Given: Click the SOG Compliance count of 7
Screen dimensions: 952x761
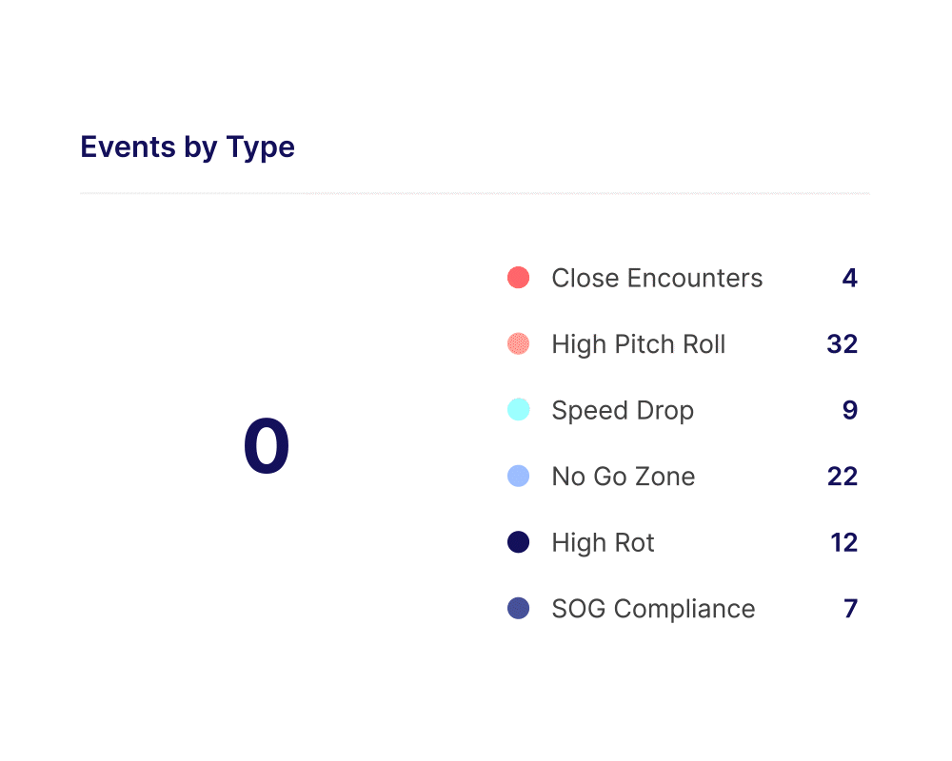Looking at the screenshot, I should pos(850,608).
